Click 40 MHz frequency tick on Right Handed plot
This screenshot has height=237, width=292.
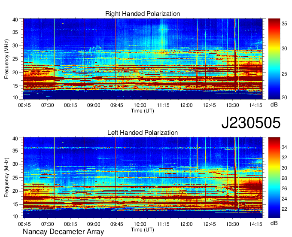[15, 20]
